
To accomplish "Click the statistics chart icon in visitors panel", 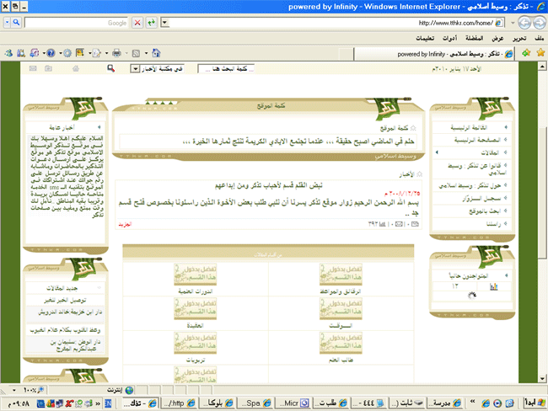I will [x=493, y=287].
